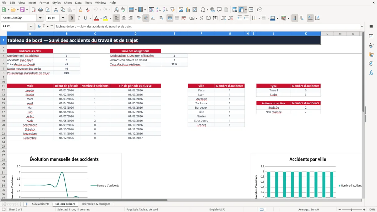The height and width of the screenshot is (212, 377).
Task: Clear direct formatting
Action: tap(88, 10)
